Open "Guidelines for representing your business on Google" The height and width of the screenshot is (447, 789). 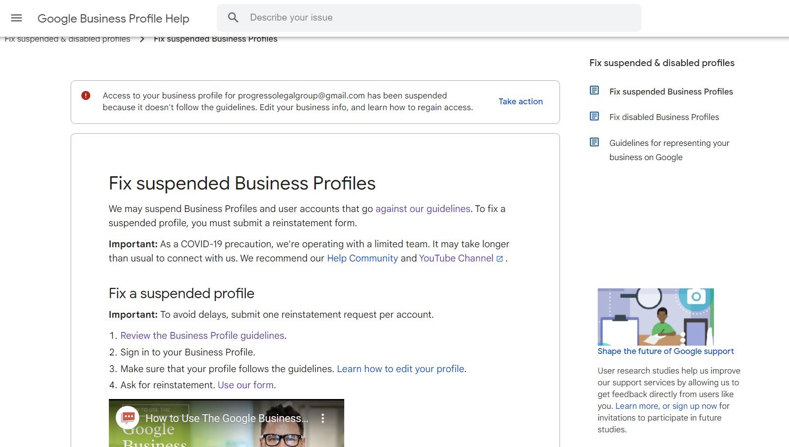click(x=669, y=150)
